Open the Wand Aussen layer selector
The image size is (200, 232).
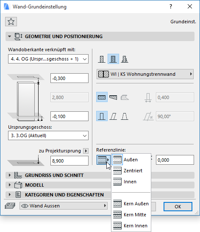pos(64,206)
